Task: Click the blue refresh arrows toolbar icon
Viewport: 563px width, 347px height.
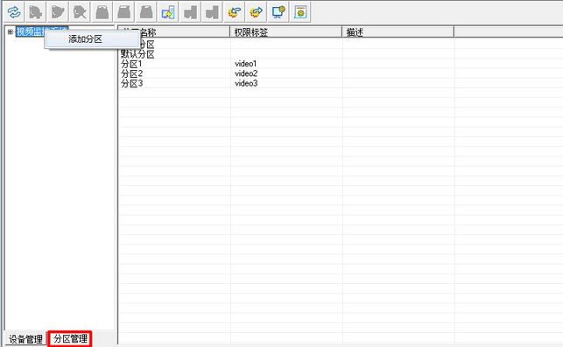Action: 14,12
